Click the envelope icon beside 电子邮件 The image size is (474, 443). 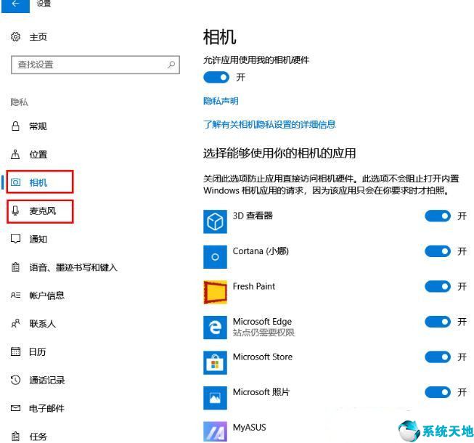pos(15,408)
